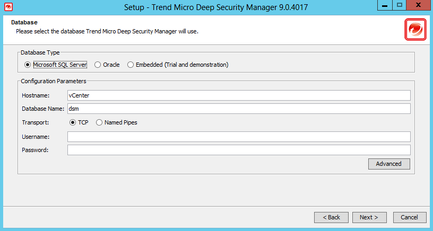Go back to the previous setup step
Viewport: 433px width, 231px height.
point(331,217)
